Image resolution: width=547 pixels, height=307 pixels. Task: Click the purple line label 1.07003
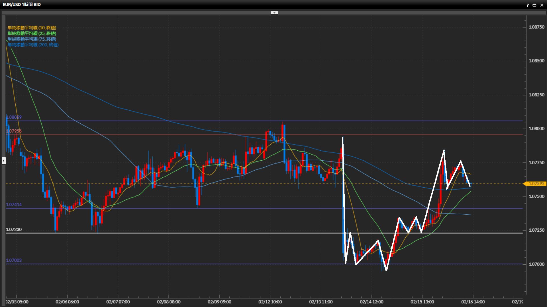point(14,260)
